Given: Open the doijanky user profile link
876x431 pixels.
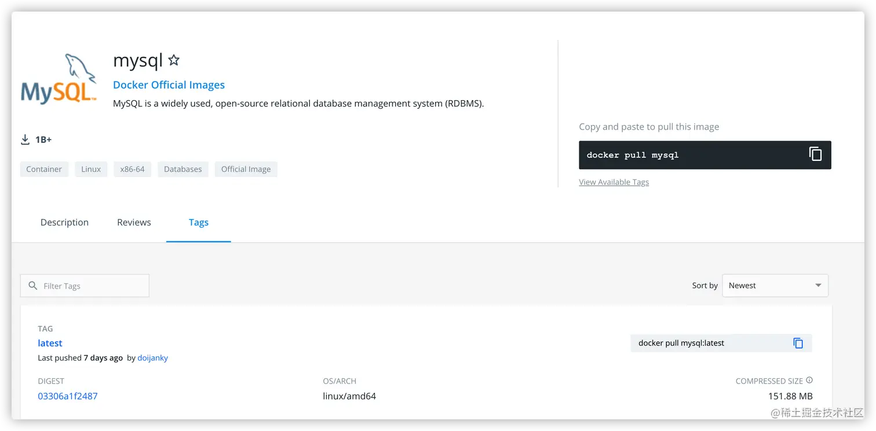Looking at the screenshot, I should (152, 358).
